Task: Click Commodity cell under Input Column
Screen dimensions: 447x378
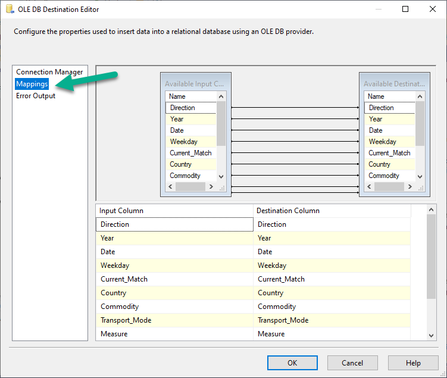Action: (174, 307)
